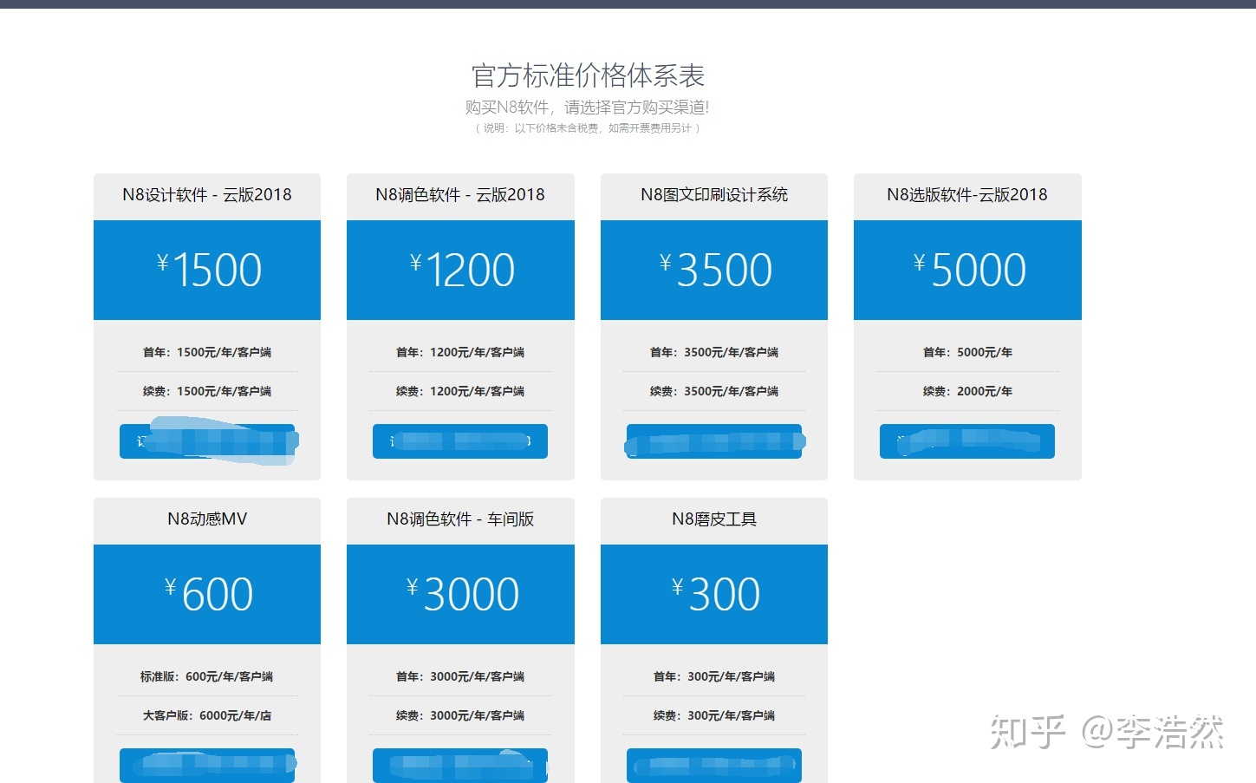Select the ¥1500 price block
The image size is (1256, 783).
tap(206, 270)
